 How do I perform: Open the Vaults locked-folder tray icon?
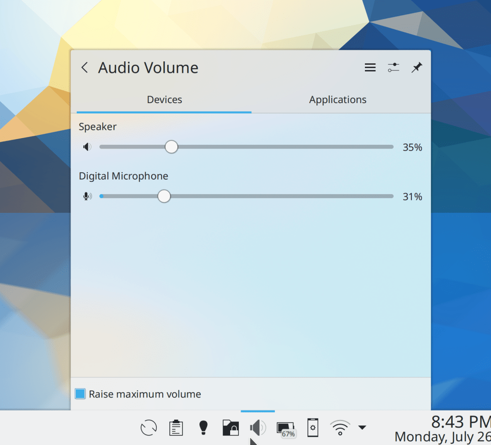click(231, 427)
